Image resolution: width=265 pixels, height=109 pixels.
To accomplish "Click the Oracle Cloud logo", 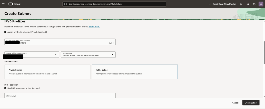I will pos(14,4).
